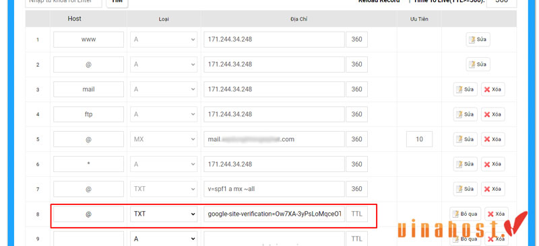Viewport: 539px width, 246px height.
Task: Click Xóa in row 8
Action: tap(497, 214)
